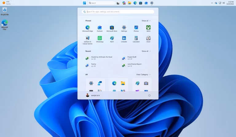This screenshot has height=137, width=236.
Task: Open WhatsApp from pinned apps
Action: pos(100,39)
